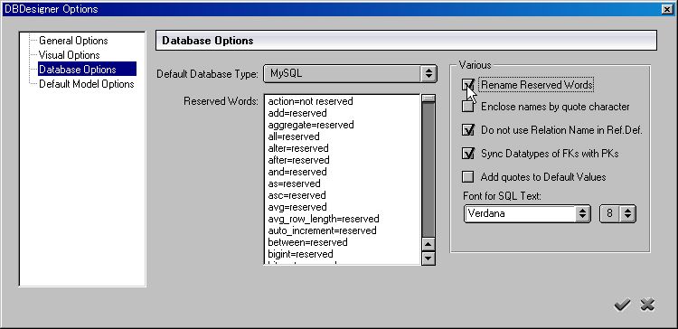
Task: Select the 'bigint=reserved' entry
Action: (300, 254)
